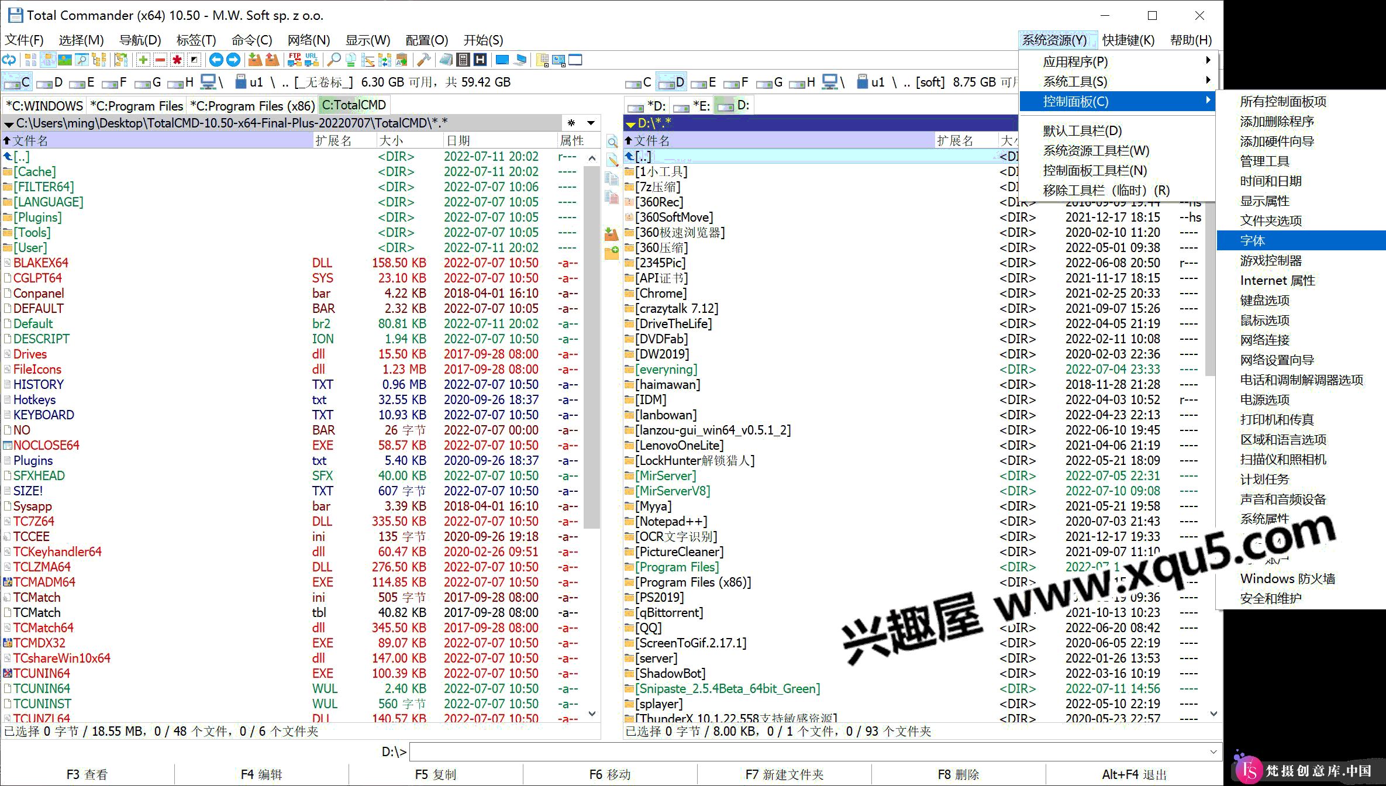The width and height of the screenshot is (1386, 786).
Task: Switch to *C:Program Files (x86) tab
Action: pyautogui.click(x=253, y=106)
